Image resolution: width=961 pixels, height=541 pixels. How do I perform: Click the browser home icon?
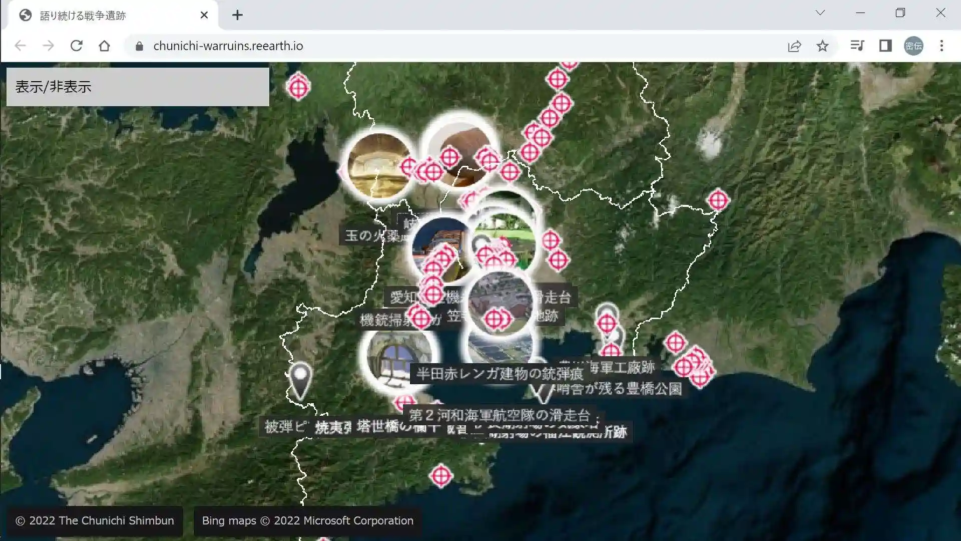pyautogui.click(x=104, y=46)
